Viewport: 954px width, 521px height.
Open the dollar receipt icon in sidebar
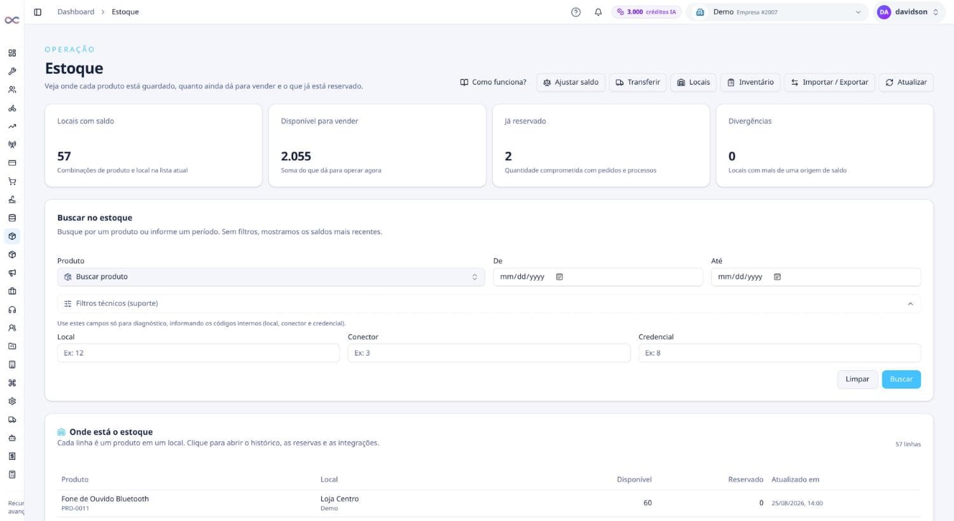(x=12, y=456)
